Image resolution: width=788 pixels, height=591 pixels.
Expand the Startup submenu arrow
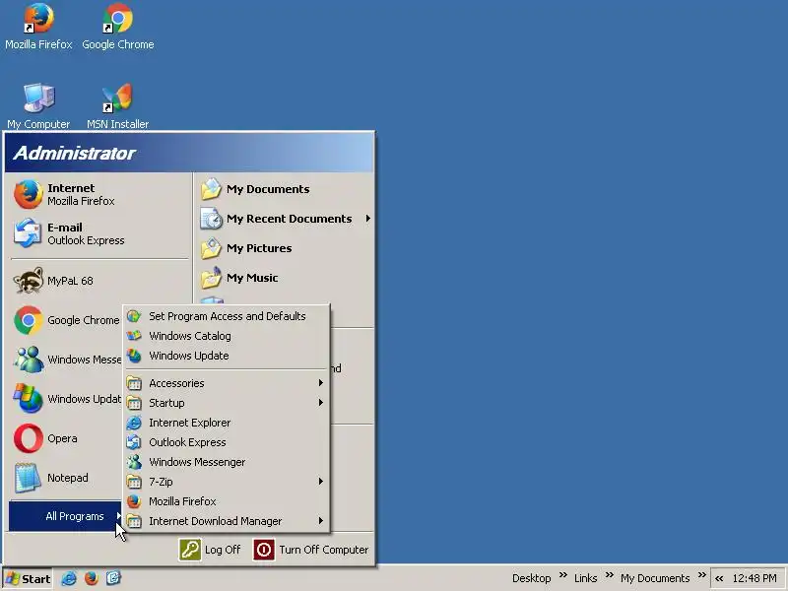click(321, 403)
